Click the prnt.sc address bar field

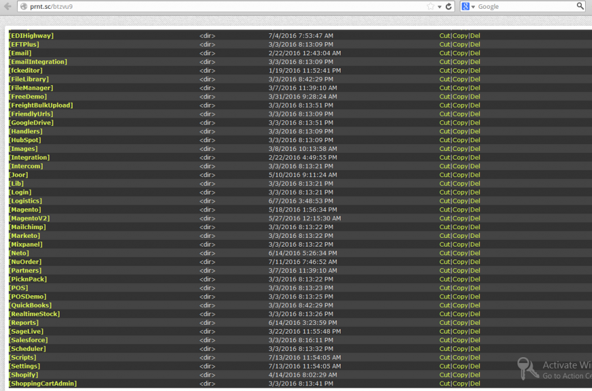coord(220,6)
